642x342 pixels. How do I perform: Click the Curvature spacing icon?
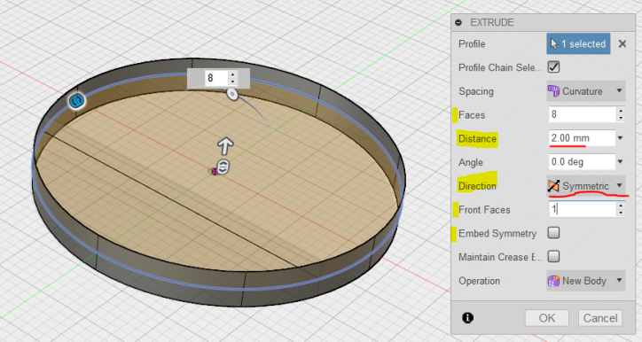click(x=553, y=91)
